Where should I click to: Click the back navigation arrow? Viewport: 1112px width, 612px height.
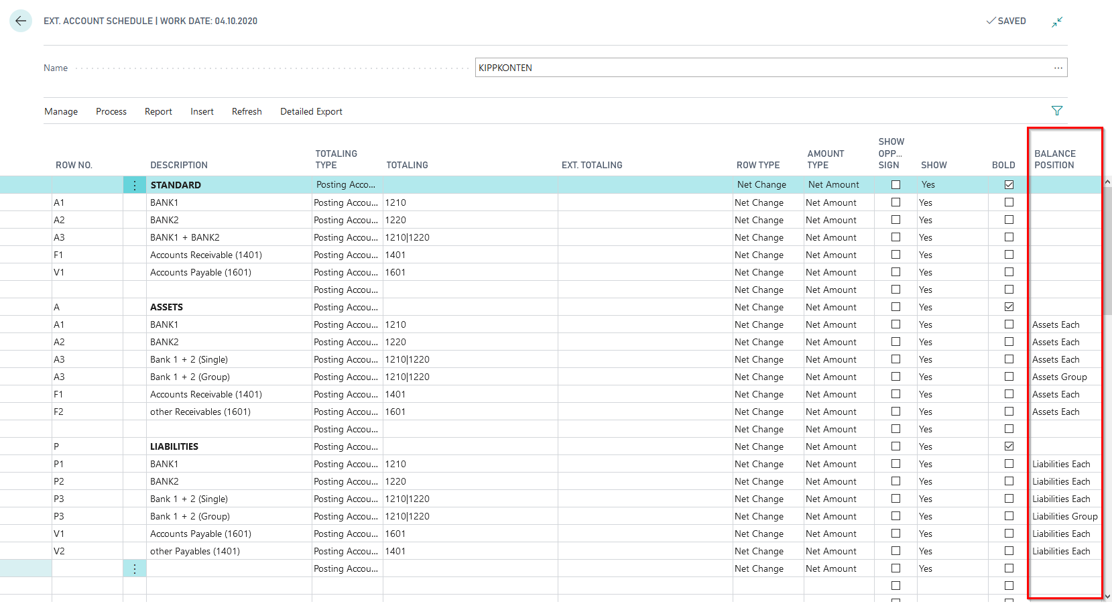21,21
